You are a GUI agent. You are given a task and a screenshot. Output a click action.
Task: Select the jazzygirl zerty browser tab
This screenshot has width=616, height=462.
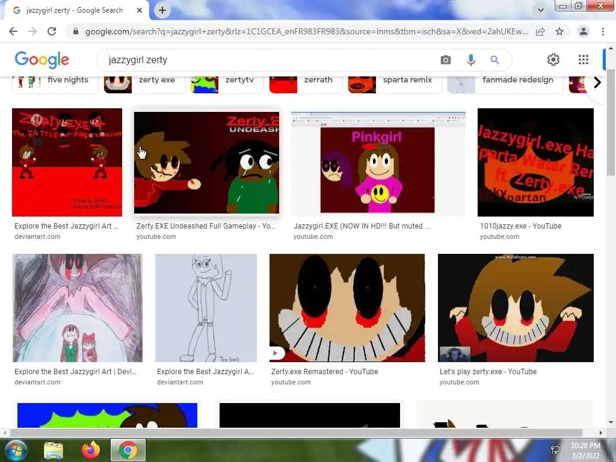point(75,10)
